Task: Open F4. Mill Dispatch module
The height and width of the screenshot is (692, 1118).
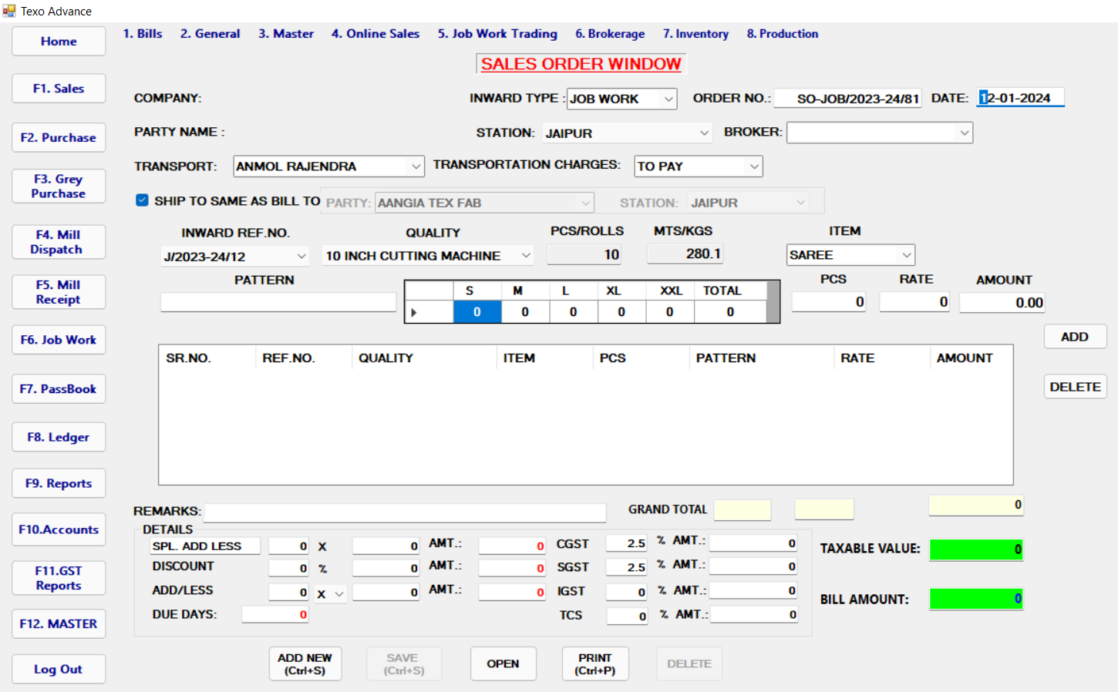Action: tap(59, 242)
